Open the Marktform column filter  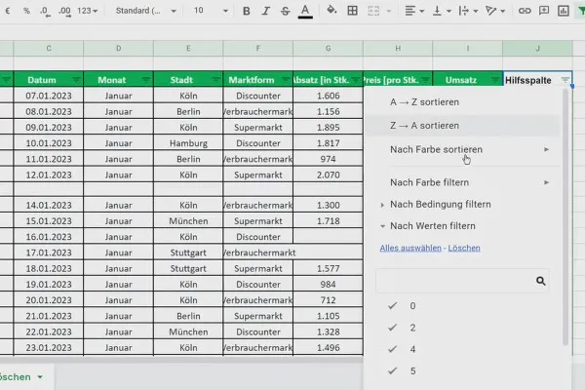tap(286, 80)
